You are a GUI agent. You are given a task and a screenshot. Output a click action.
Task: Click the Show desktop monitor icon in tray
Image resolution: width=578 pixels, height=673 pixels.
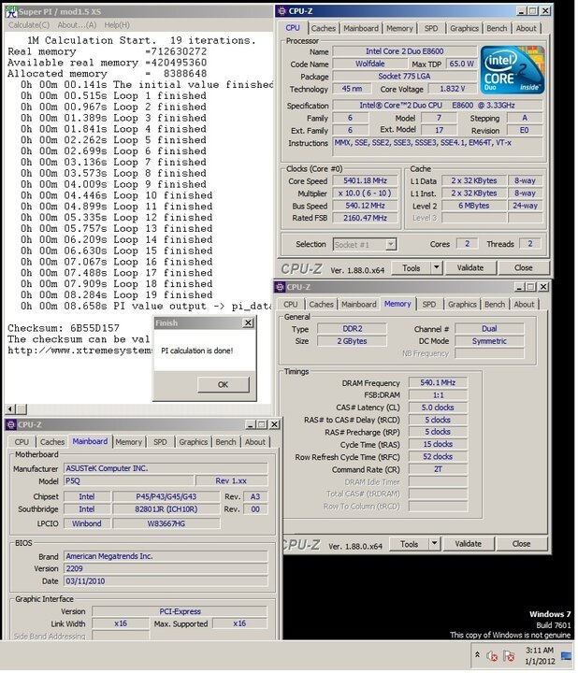[566, 656]
